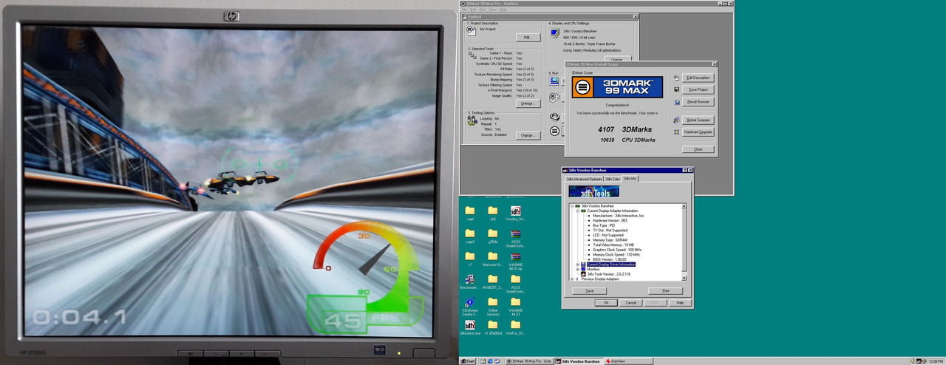Select Total Video Memory 16 MB row
946x365 pixels.
coord(613,245)
